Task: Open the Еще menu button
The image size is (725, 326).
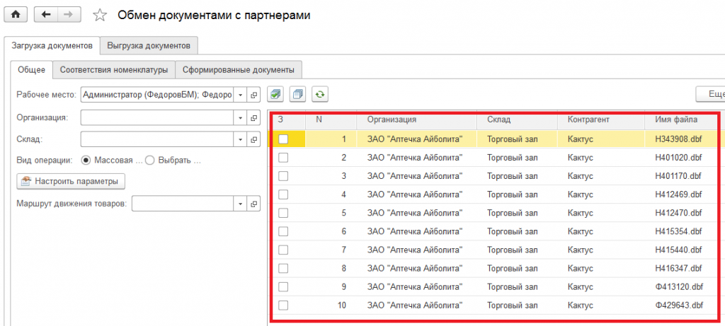Action: click(711, 94)
